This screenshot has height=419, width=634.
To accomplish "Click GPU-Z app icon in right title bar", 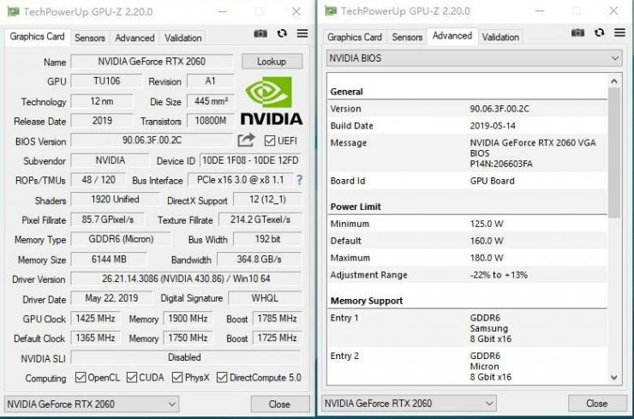I will [331, 10].
